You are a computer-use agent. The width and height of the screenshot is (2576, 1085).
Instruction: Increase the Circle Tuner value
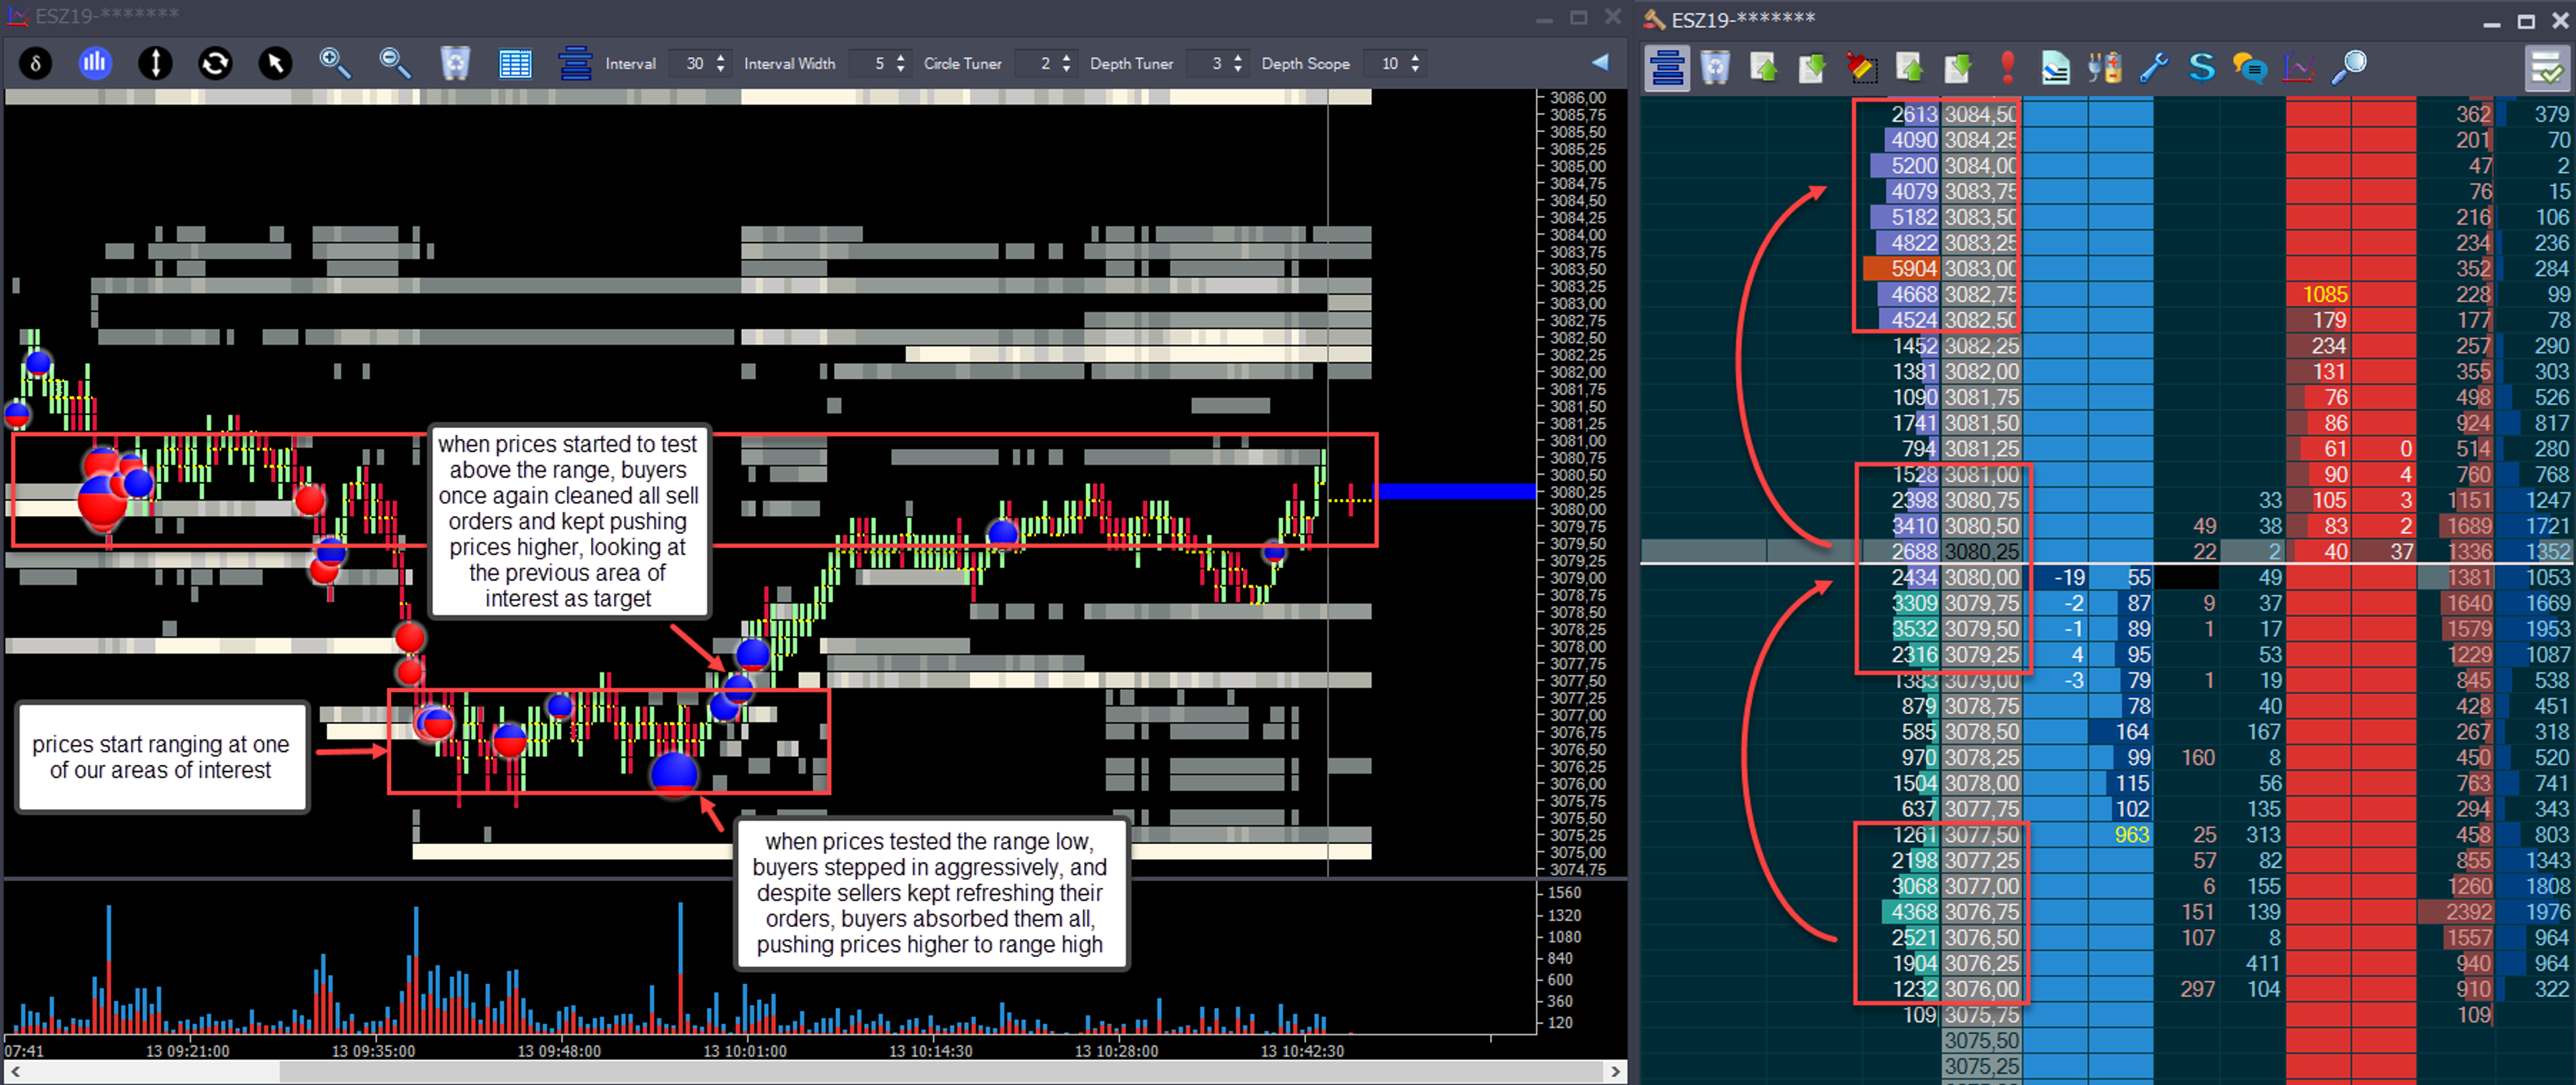click(1067, 57)
